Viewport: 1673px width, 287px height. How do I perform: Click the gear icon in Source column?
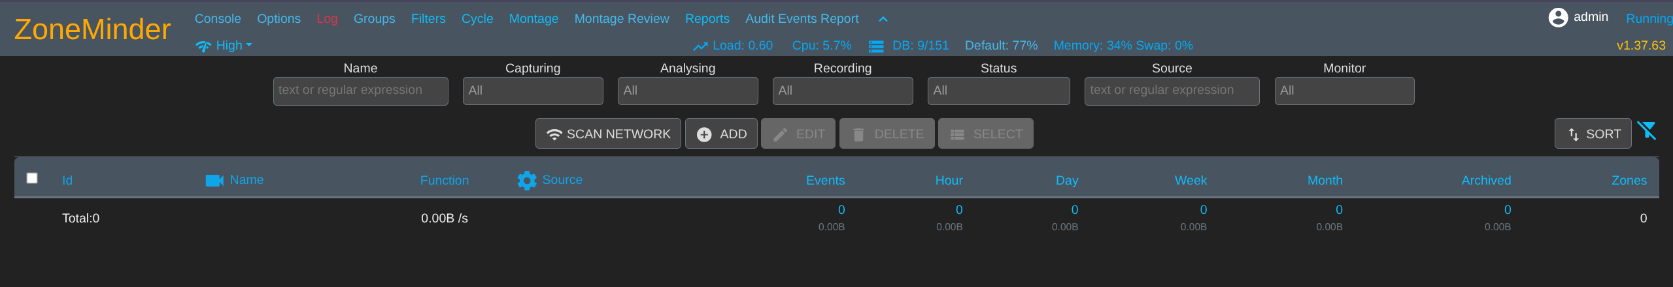click(526, 181)
